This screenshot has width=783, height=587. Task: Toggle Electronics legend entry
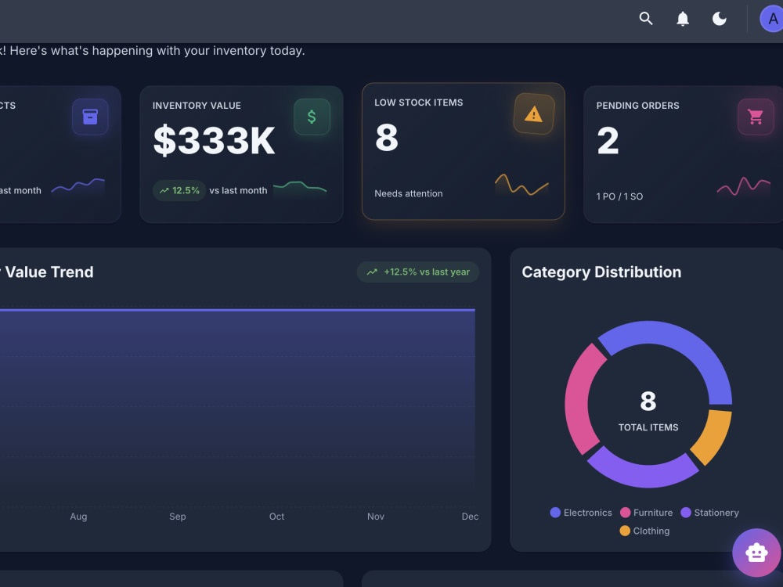click(581, 513)
